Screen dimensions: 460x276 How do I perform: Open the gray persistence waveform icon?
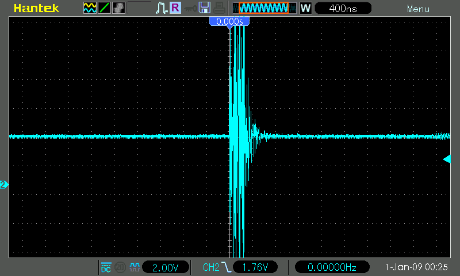click(118, 8)
